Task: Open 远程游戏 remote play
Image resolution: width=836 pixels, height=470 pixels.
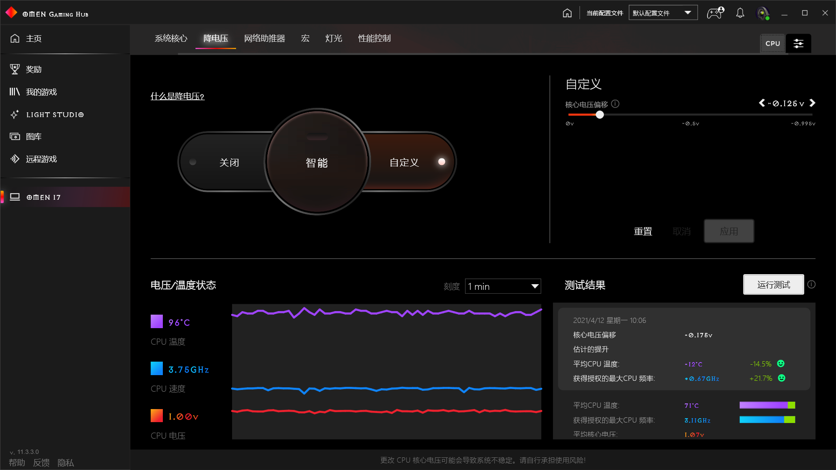Action: 65,159
